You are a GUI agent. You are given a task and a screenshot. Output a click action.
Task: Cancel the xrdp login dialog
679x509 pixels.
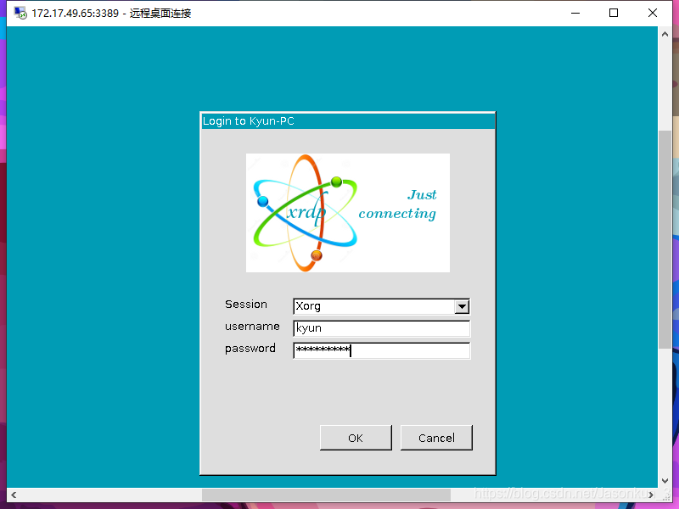click(x=436, y=438)
